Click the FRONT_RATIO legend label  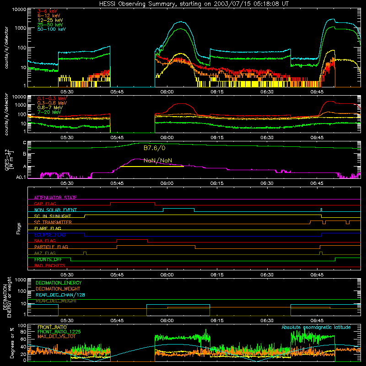[x=52, y=327]
